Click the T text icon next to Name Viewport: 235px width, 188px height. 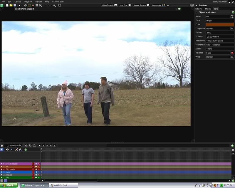point(232,16)
